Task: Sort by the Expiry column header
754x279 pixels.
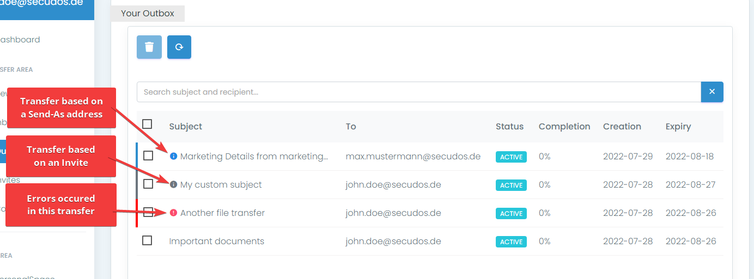Action: [x=678, y=126]
